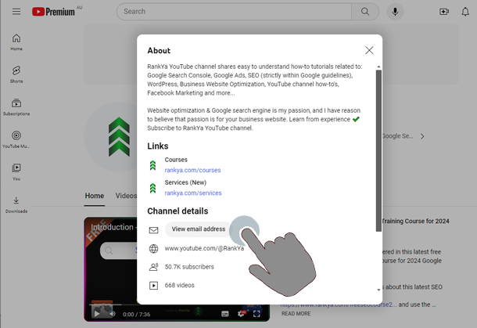Click the magnifier search button
The height and width of the screenshot is (328, 477).
(365, 12)
